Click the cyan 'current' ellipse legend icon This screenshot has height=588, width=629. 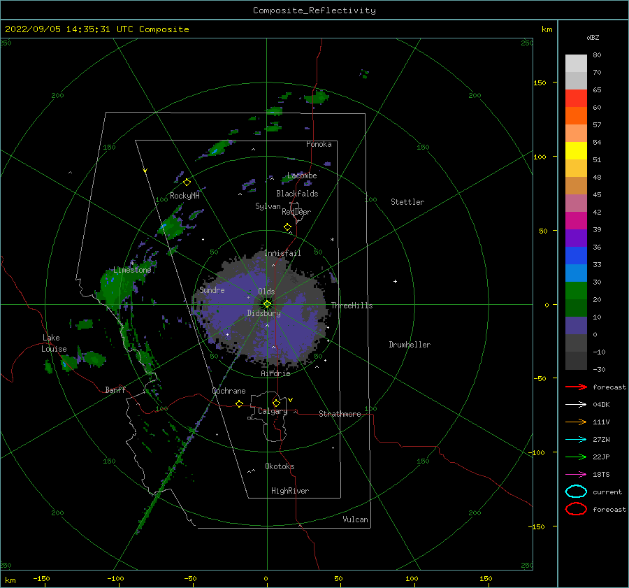576,492
